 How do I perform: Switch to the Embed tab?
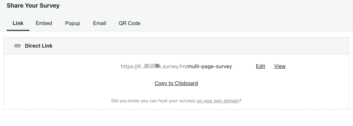click(x=44, y=23)
